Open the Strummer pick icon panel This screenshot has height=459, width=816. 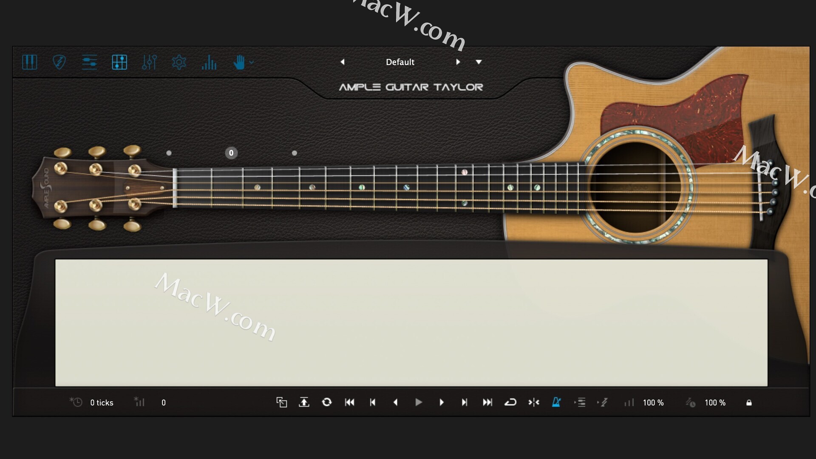point(59,62)
